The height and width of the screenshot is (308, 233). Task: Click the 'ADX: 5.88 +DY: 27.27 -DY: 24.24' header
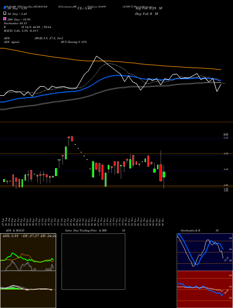(x=28, y=236)
